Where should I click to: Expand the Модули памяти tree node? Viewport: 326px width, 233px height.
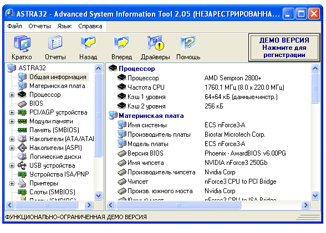[12, 121]
